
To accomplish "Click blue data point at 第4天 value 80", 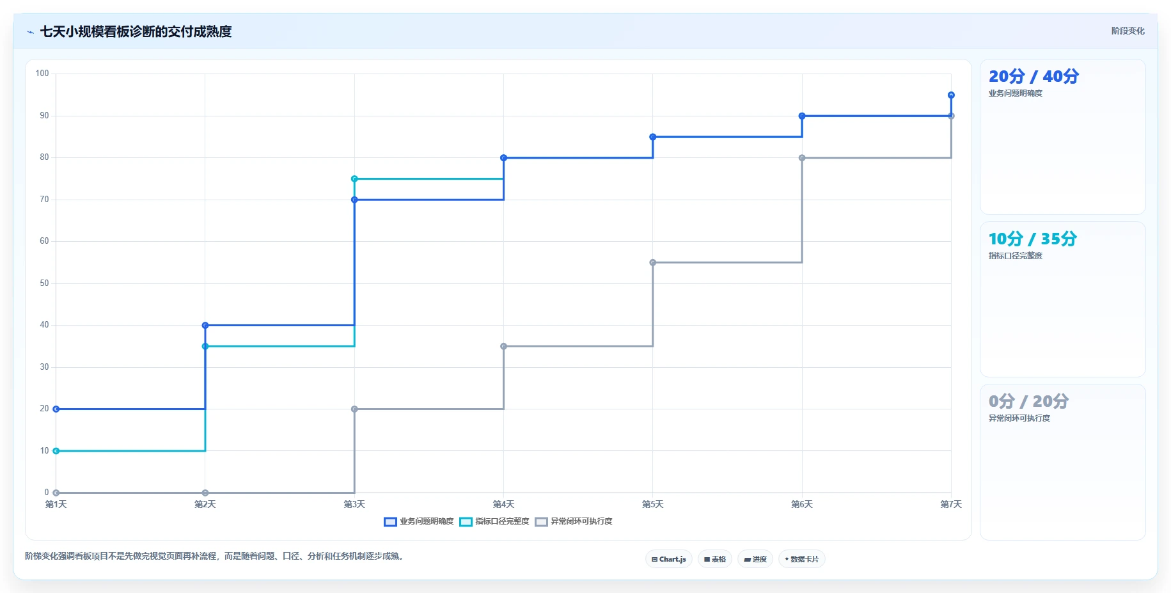I will coord(503,157).
